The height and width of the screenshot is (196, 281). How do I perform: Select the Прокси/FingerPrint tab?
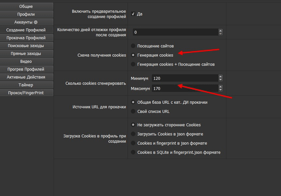tap(26, 93)
